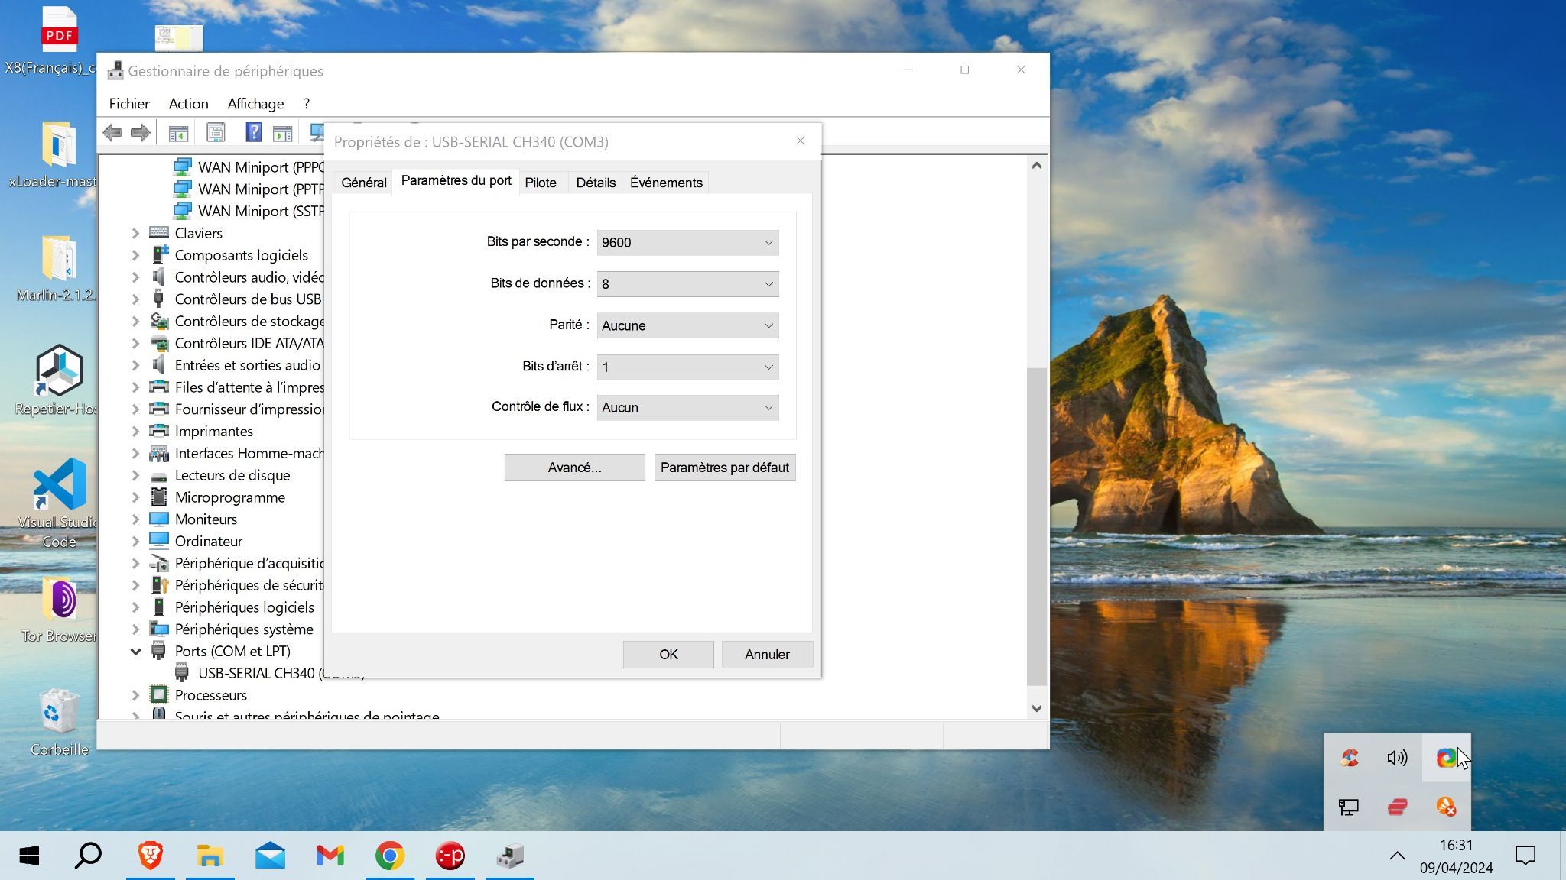This screenshot has width=1566, height=880.
Task: Open the Parité dropdown
Action: [x=687, y=325]
